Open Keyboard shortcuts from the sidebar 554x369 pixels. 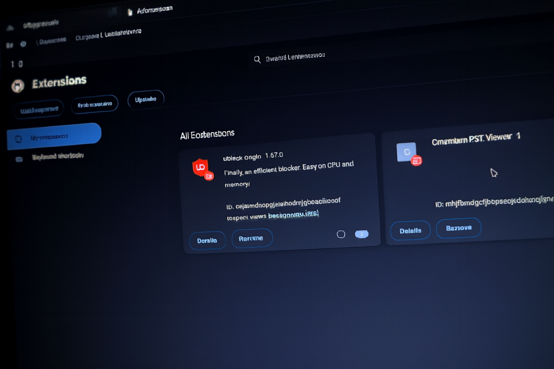(x=58, y=156)
